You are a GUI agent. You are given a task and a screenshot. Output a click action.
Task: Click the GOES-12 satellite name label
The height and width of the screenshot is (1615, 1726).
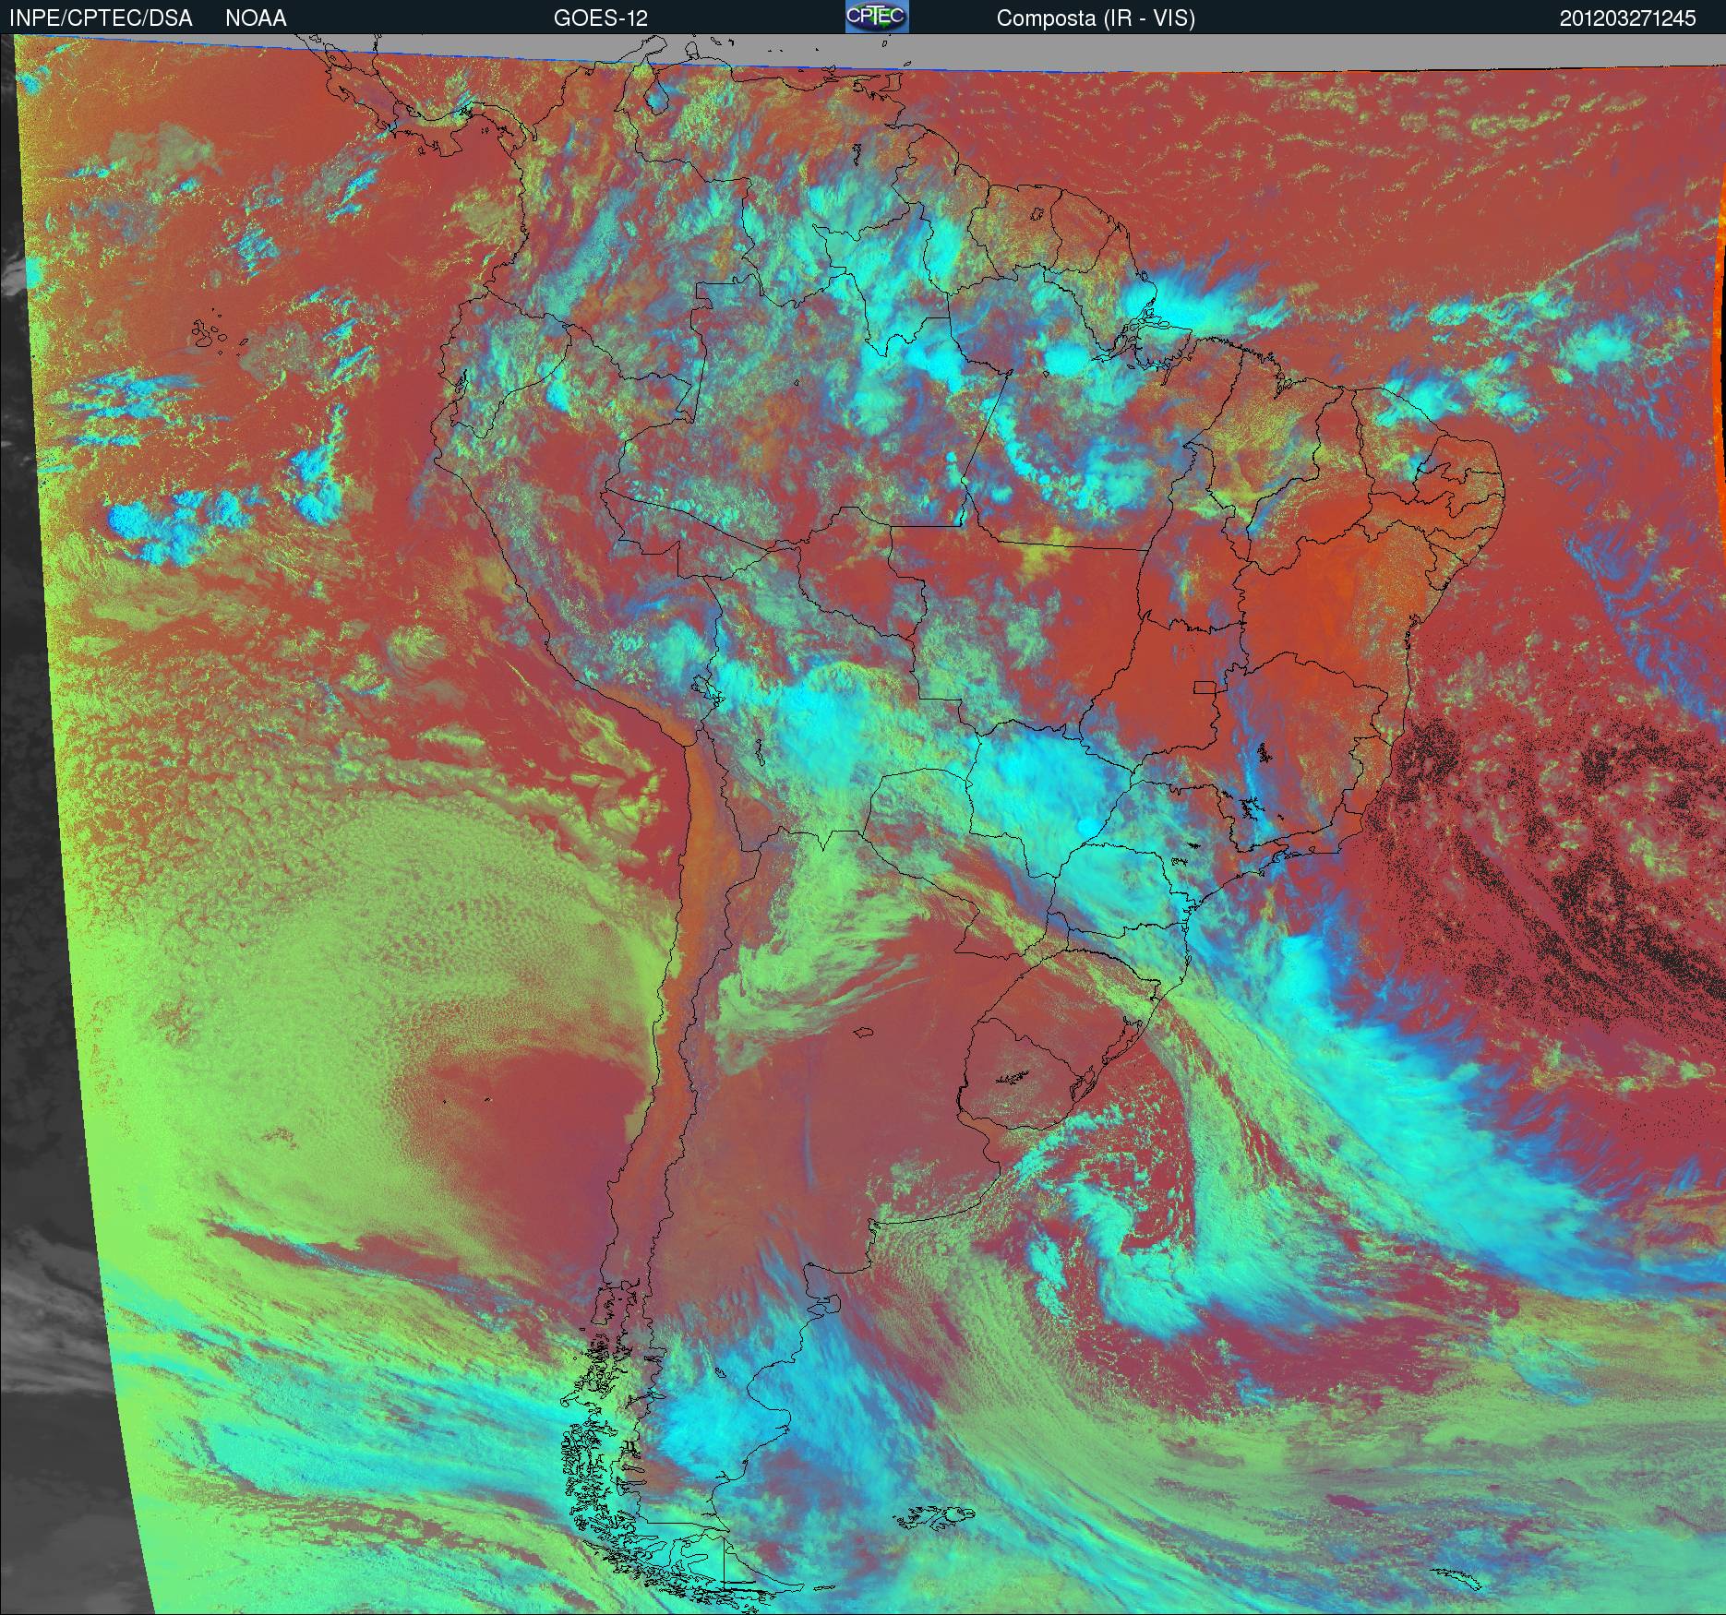click(x=600, y=18)
